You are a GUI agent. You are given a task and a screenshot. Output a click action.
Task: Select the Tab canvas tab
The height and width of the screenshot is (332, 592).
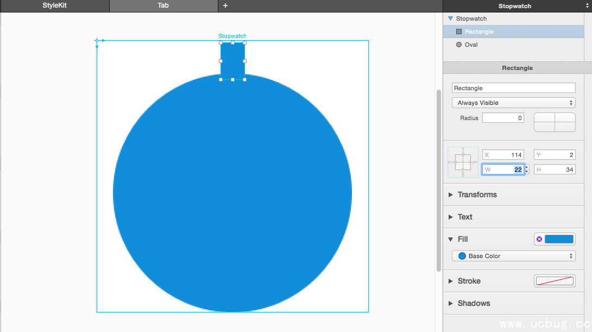(x=163, y=5)
